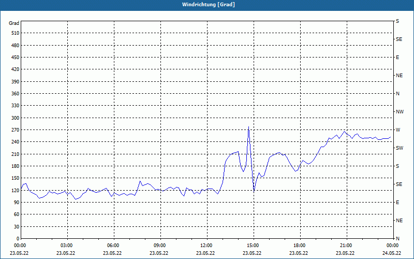Click the 60 y-axis tick label

point(17,214)
